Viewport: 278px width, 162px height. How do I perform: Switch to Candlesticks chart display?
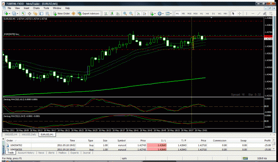click(112, 13)
